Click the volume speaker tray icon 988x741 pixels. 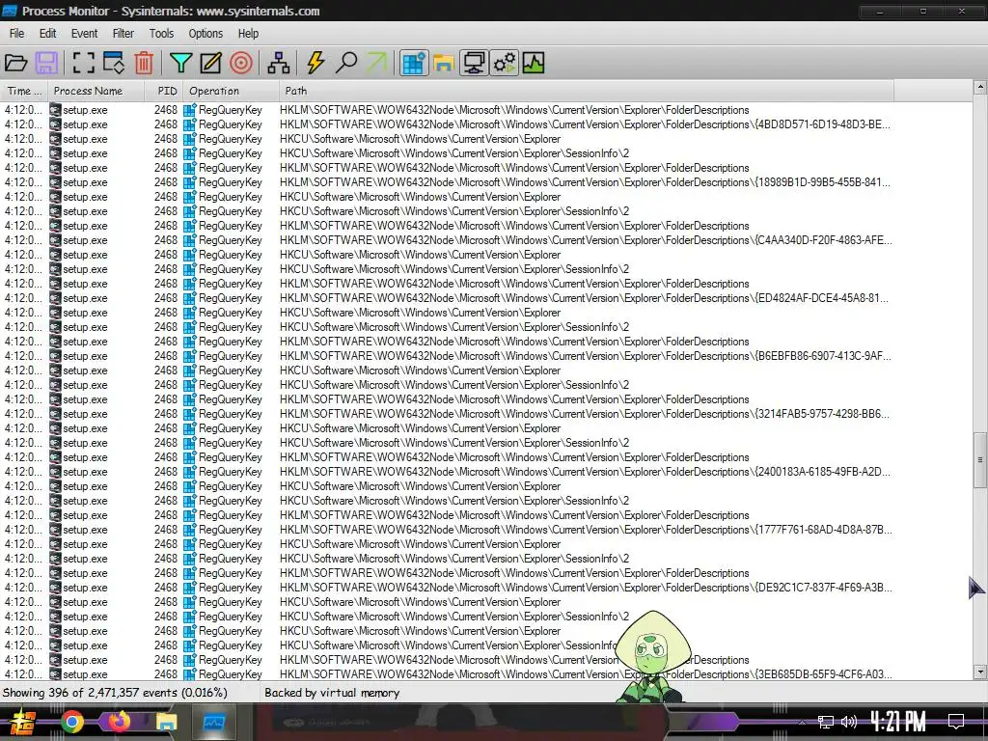click(849, 722)
